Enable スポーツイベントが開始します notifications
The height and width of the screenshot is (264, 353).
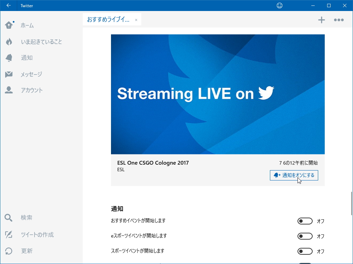point(305,251)
